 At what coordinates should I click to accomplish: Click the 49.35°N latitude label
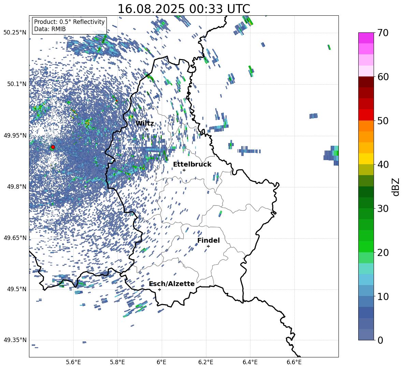coord(15,340)
